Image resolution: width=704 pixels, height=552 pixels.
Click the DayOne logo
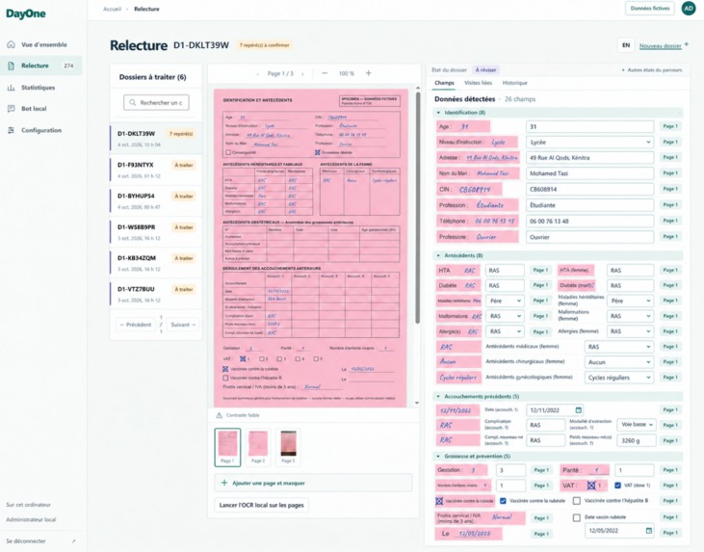pyautogui.click(x=26, y=13)
